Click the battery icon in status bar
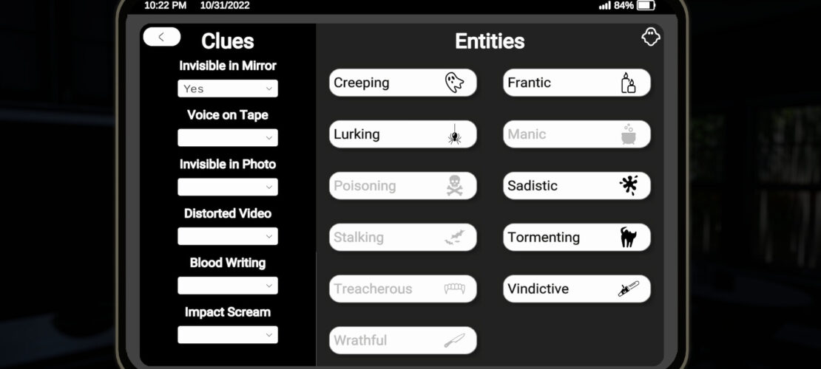The width and height of the screenshot is (821, 369). (x=646, y=5)
